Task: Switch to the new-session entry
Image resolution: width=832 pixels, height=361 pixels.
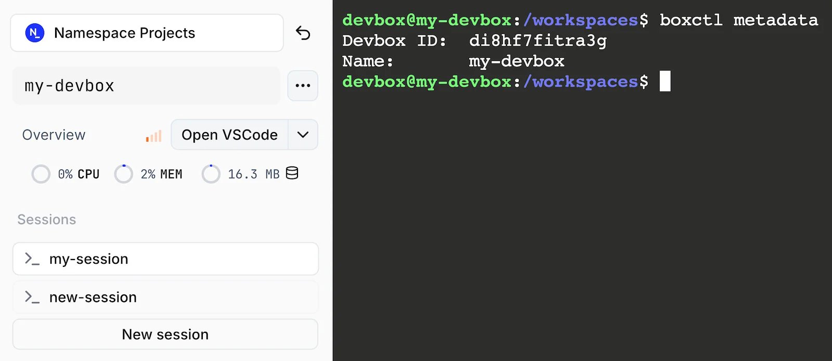Action: click(165, 297)
